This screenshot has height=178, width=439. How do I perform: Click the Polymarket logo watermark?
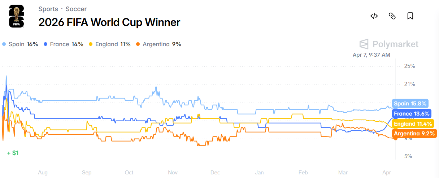point(389,44)
